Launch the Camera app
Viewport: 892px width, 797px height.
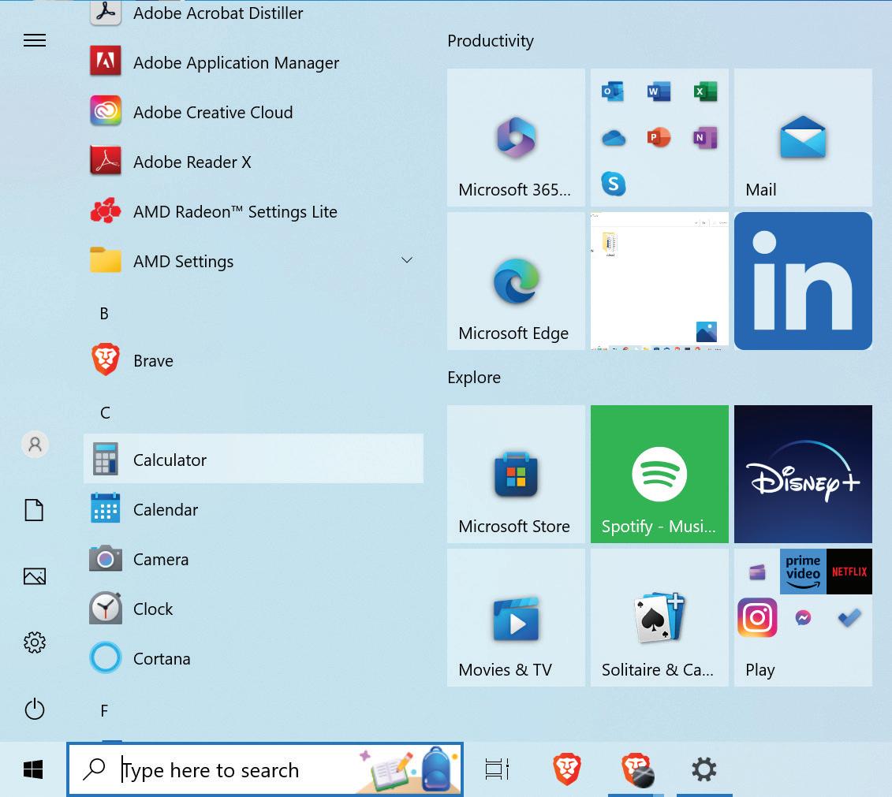point(253,559)
